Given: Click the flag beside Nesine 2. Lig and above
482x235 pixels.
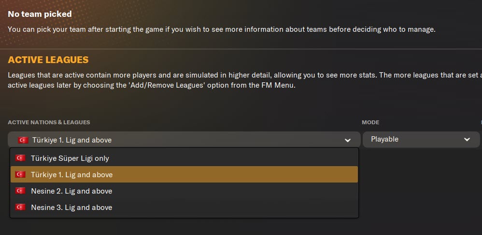Looking at the screenshot, I should (x=20, y=191).
